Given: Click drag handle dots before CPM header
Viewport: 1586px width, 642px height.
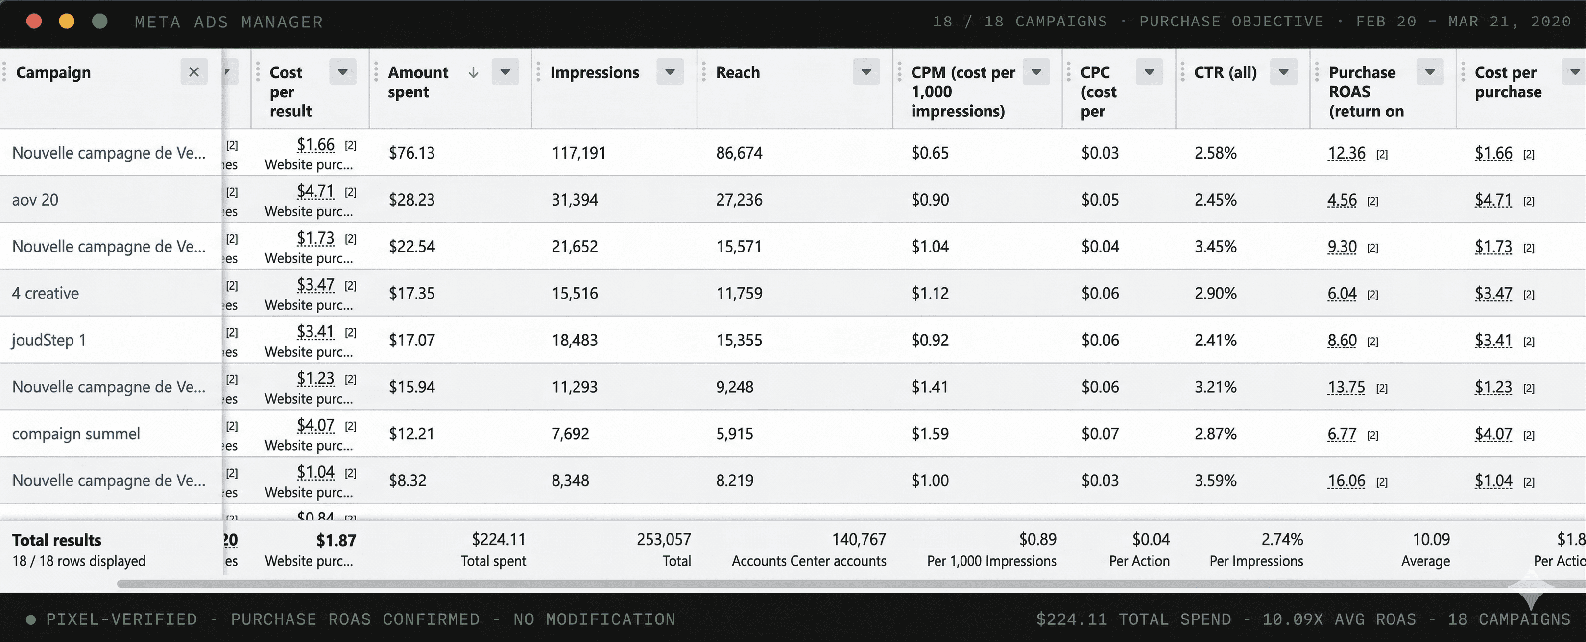Looking at the screenshot, I should (899, 72).
